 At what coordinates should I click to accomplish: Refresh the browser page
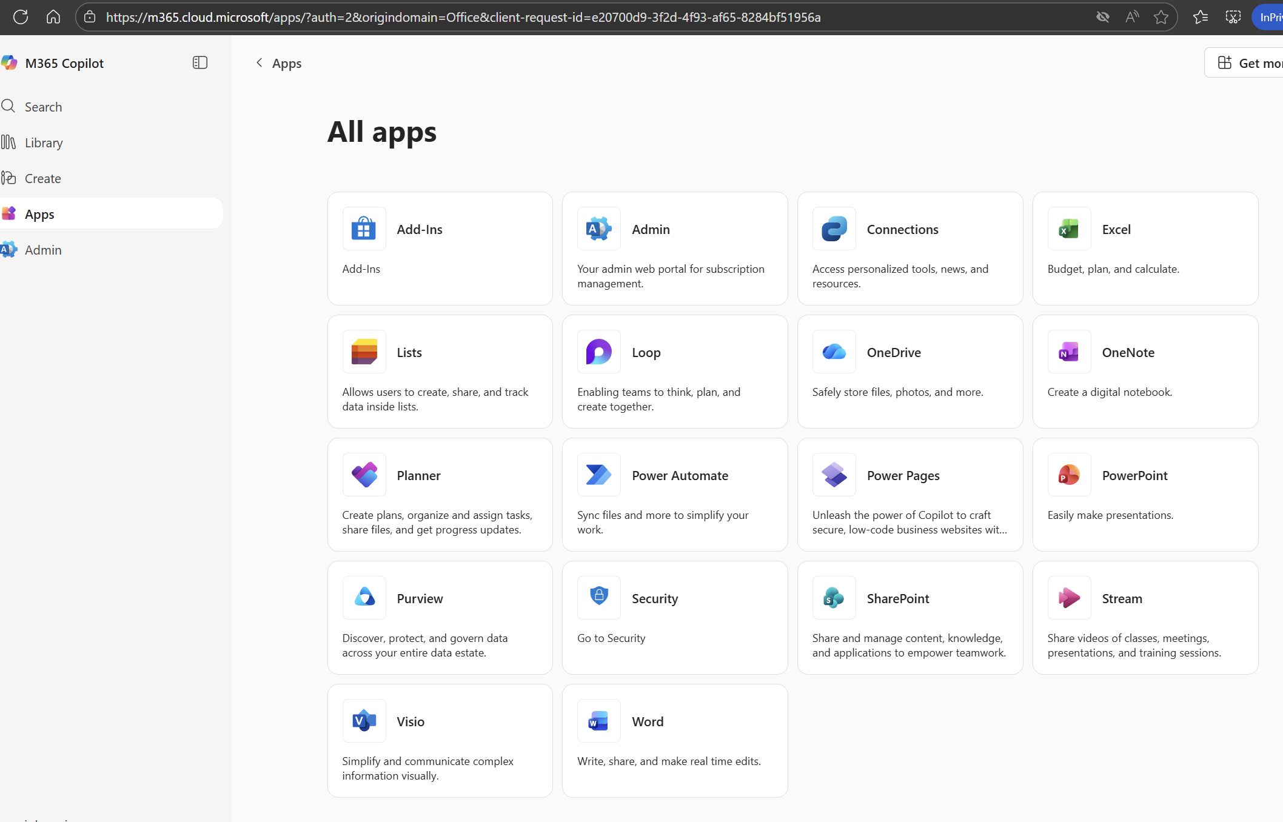21,17
